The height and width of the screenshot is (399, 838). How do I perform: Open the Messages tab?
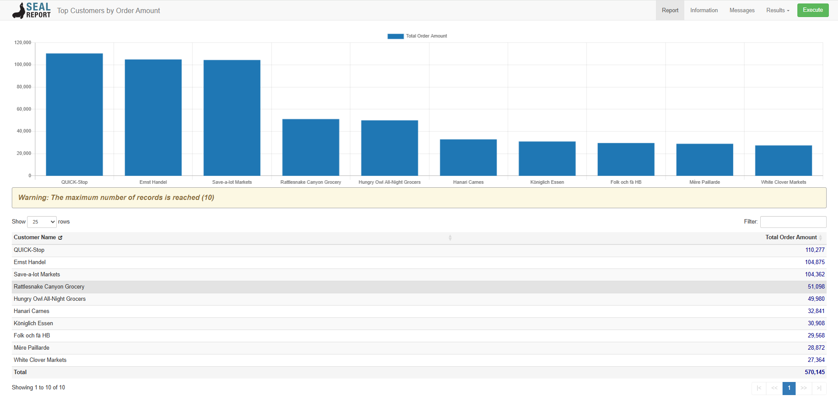tap(741, 10)
